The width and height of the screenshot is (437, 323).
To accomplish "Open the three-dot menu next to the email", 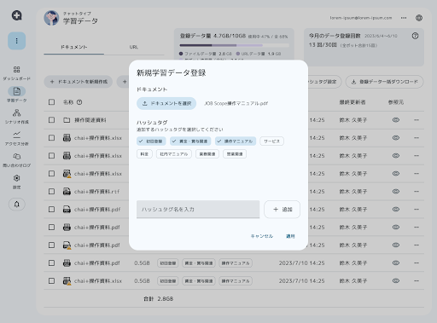I will pos(404,18).
